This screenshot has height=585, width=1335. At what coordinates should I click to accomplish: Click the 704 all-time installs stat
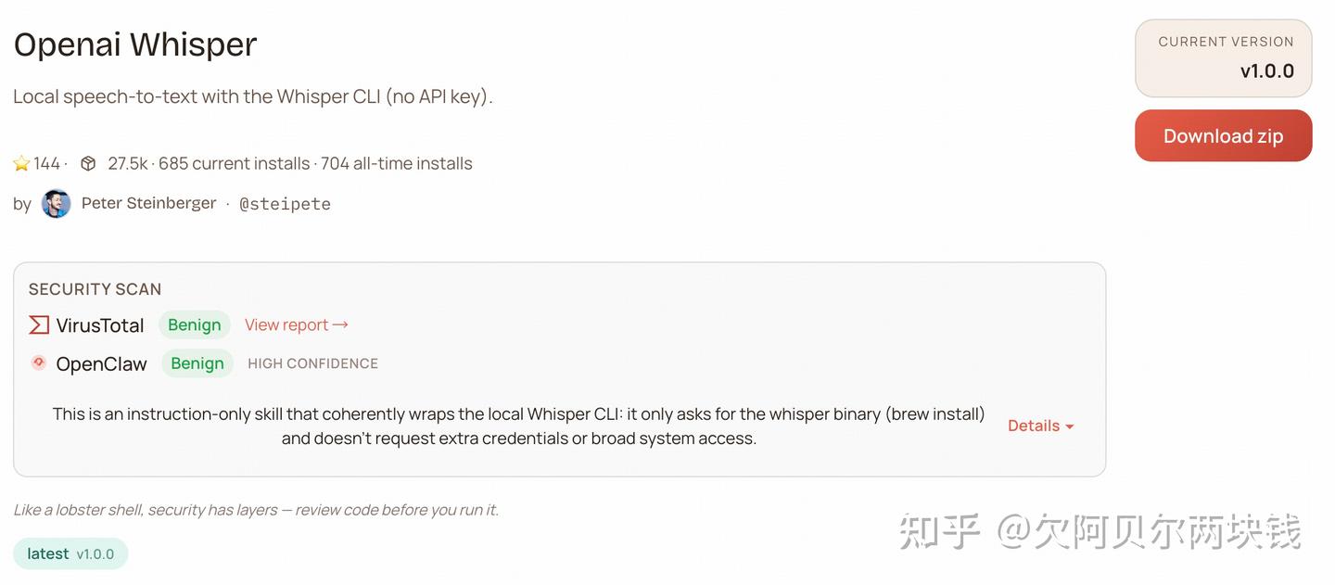[x=396, y=164]
